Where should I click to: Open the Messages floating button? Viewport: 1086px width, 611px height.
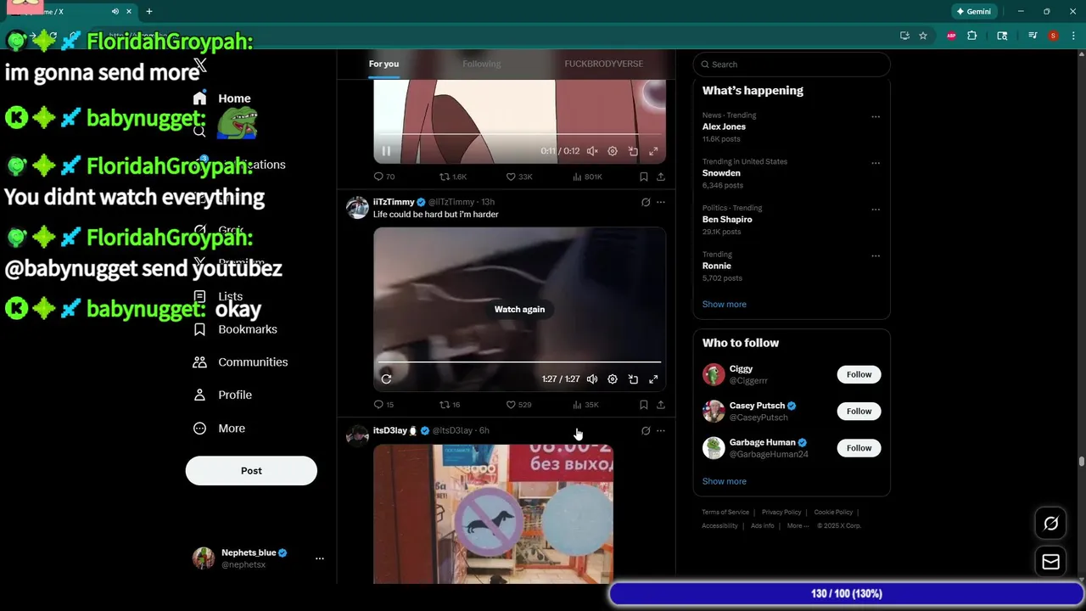click(x=1050, y=562)
